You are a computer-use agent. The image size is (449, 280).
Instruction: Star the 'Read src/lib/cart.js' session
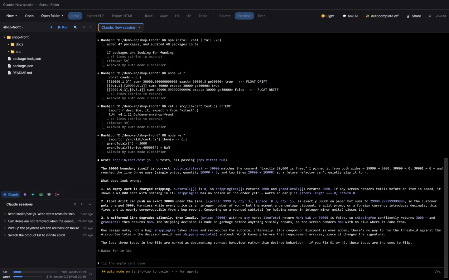(x=5, y=214)
